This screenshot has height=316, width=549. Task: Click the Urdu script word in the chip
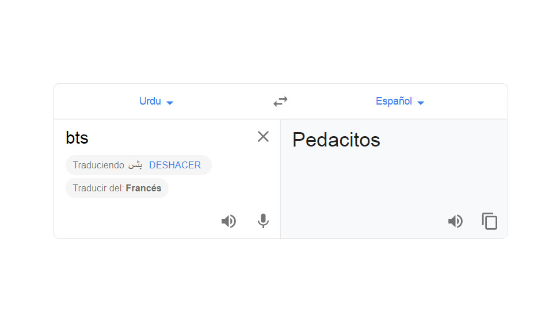135,165
